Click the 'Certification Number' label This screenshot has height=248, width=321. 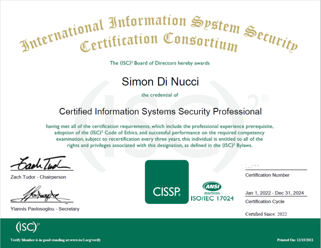coord(267,175)
